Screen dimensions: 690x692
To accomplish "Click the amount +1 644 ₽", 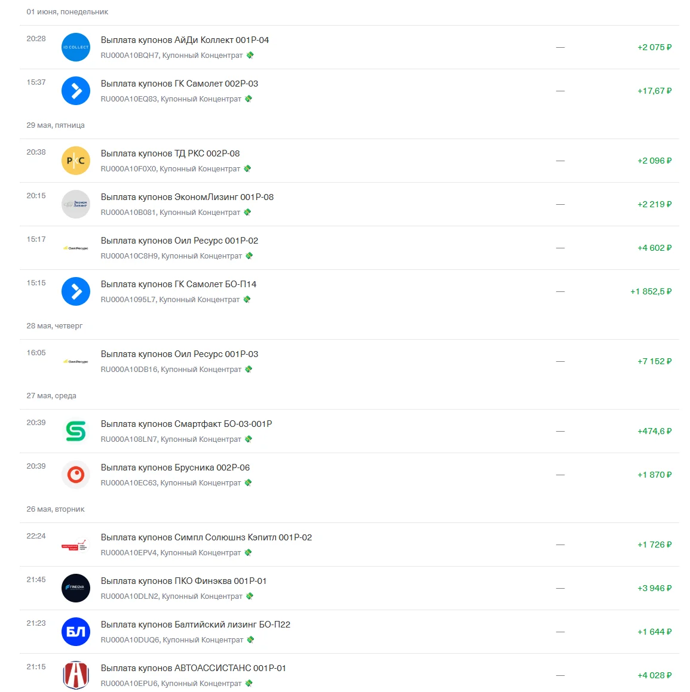I will pyautogui.click(x=654, y=632).
